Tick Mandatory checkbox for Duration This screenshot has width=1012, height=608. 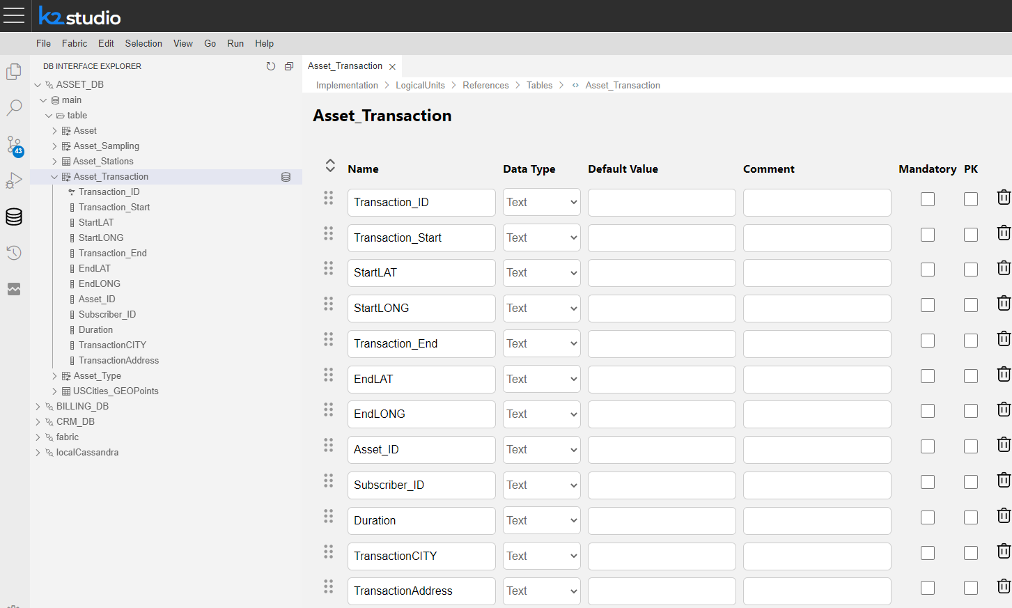927,517
